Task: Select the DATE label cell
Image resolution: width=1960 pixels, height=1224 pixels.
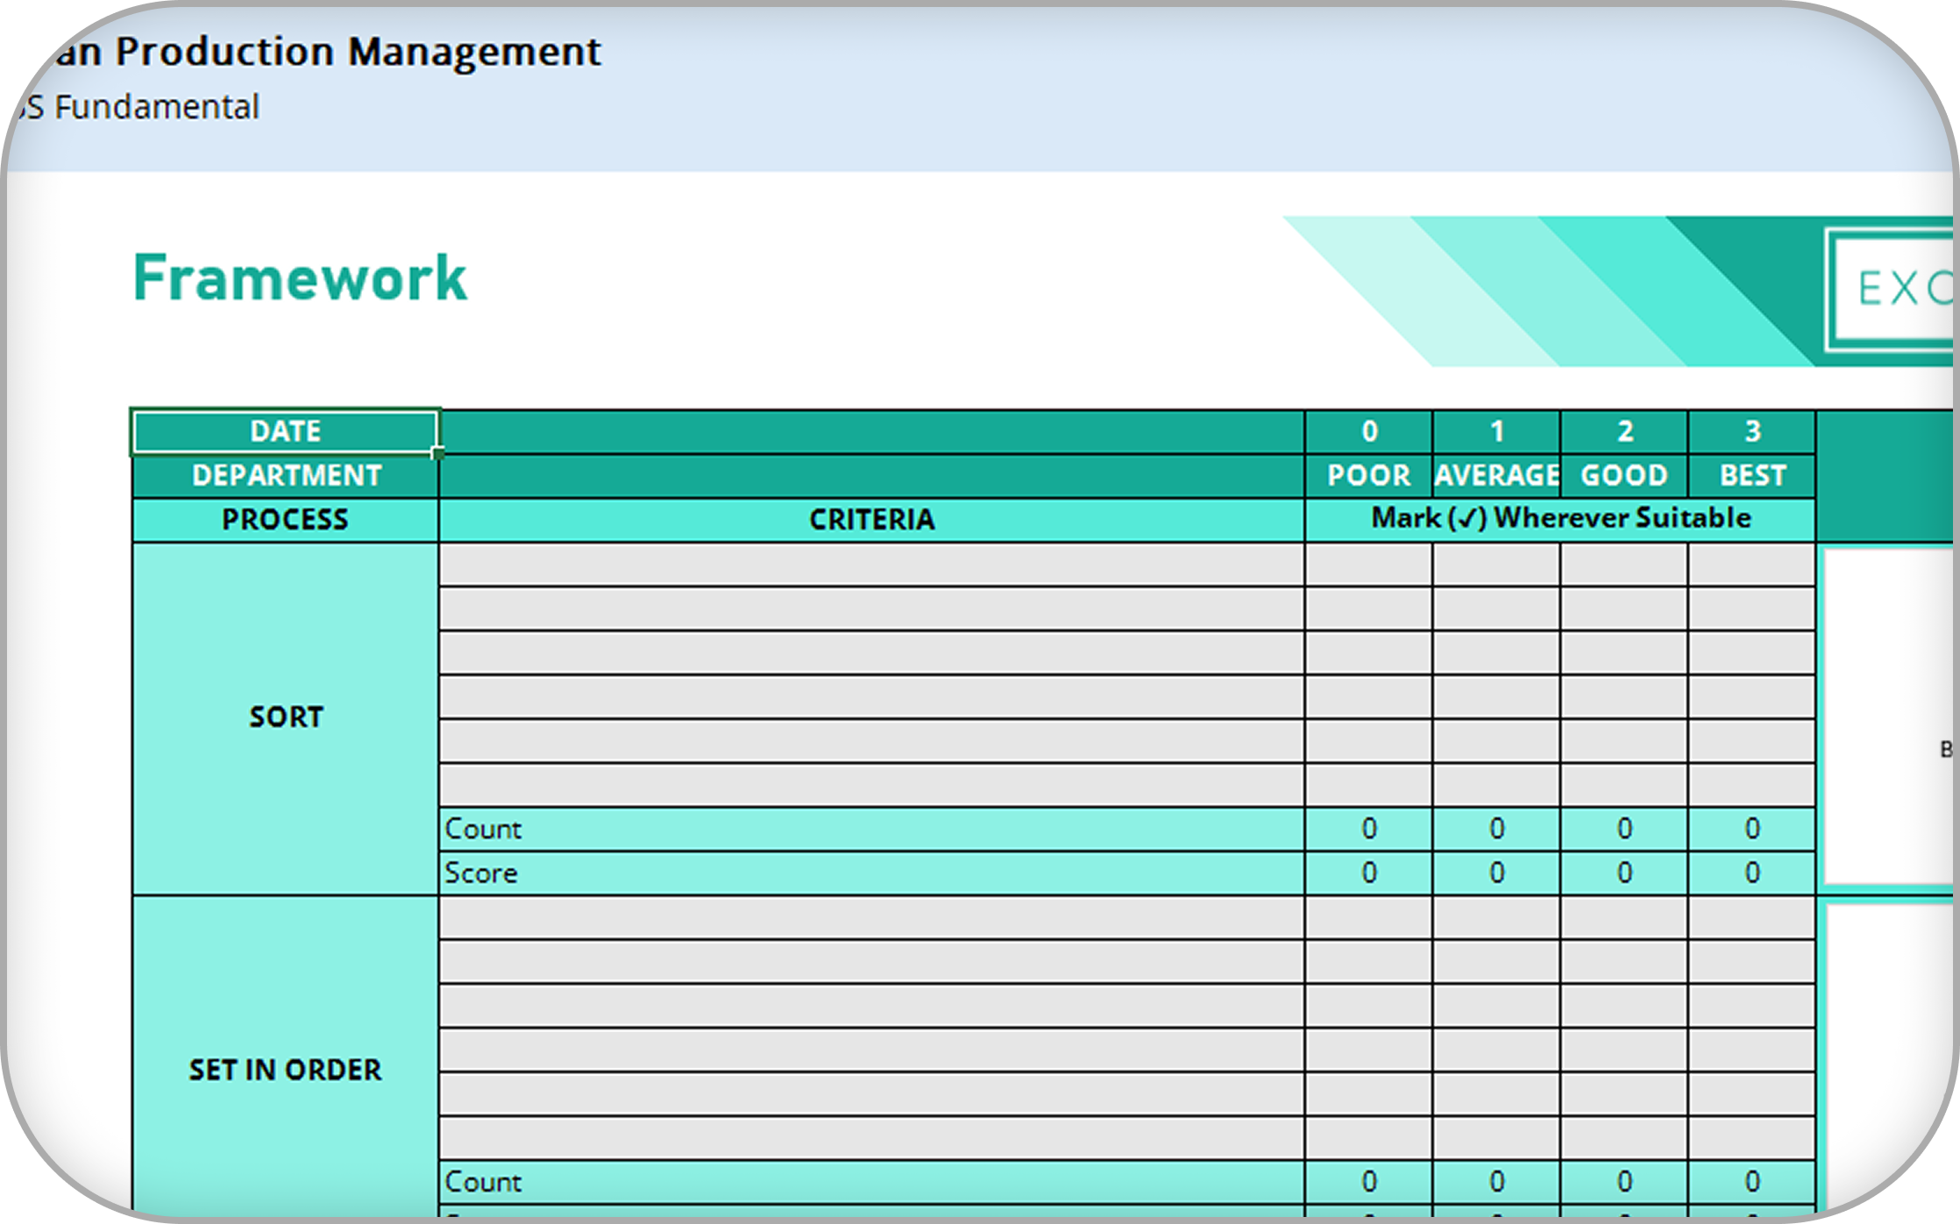Action: pos(285,431)
